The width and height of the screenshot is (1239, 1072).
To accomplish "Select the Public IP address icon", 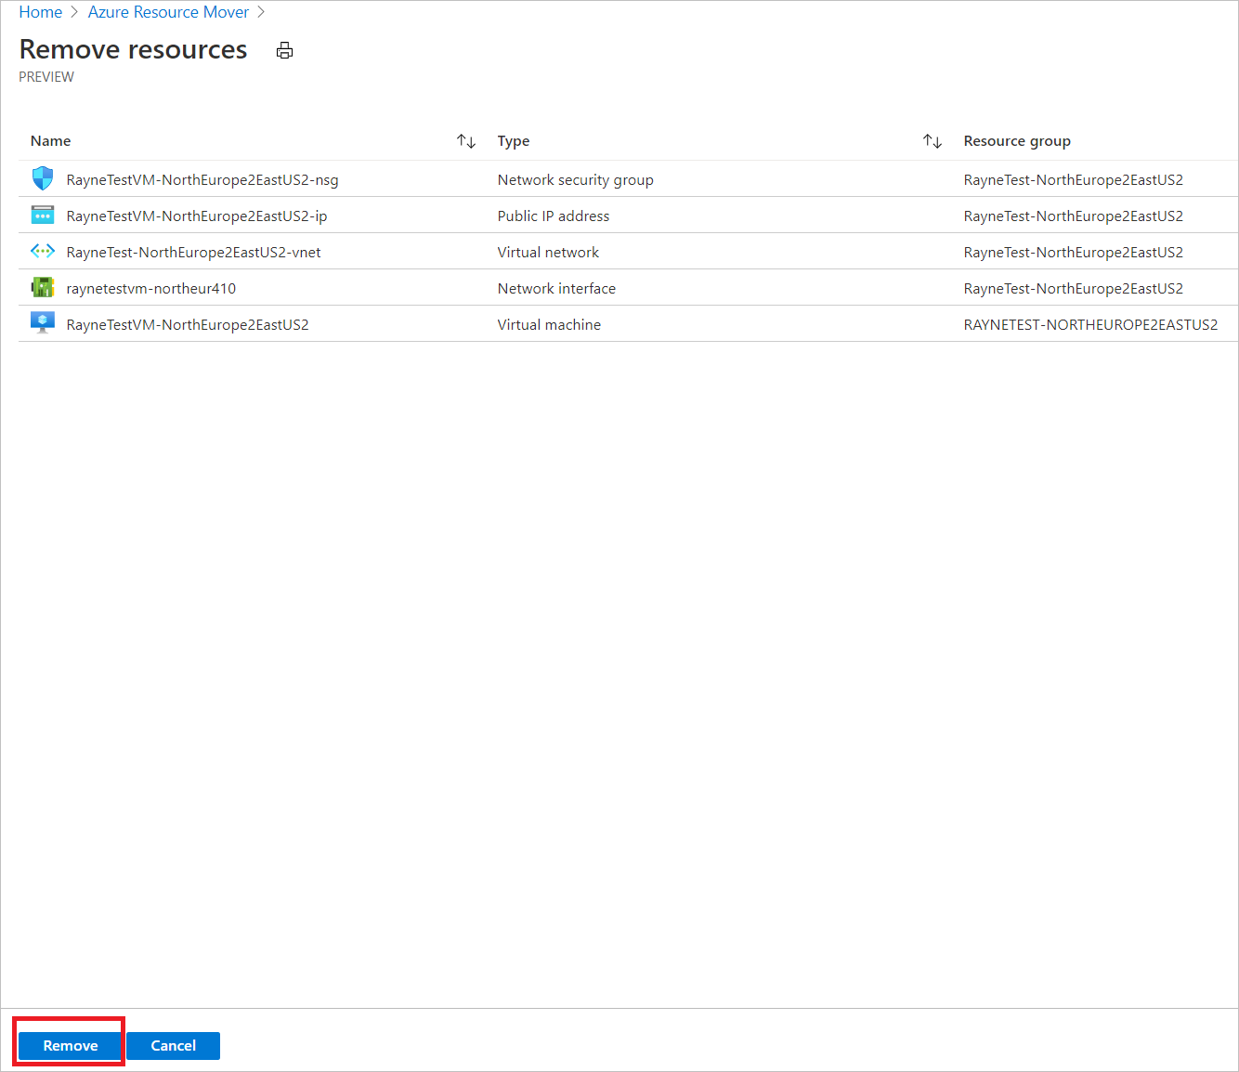I will [43, 215].
